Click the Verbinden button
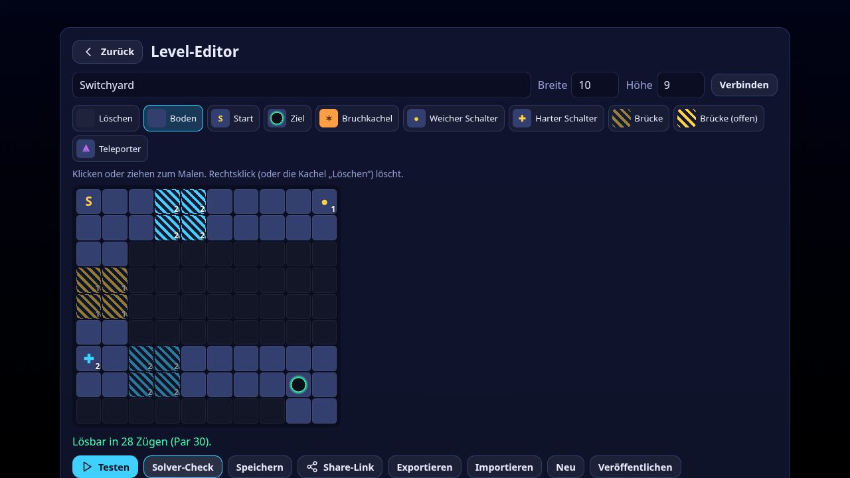The image size is (850, 478). pyautogui.click(x=744, y=85)
